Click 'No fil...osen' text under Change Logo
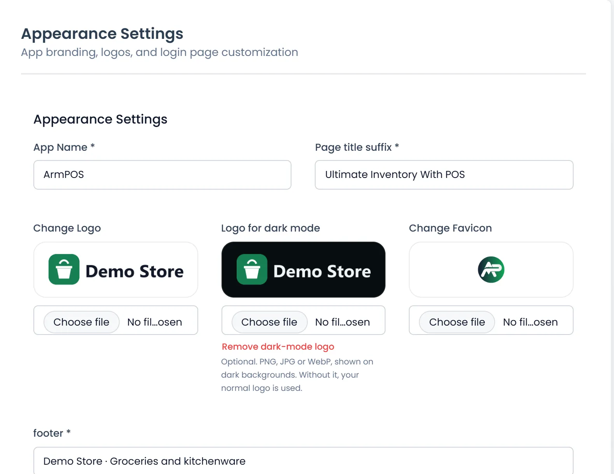The image size is (614, 474). click(x=155, y=322)
